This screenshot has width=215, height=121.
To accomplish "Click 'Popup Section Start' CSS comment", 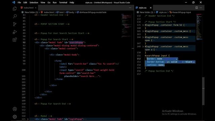I will (160, 22).
